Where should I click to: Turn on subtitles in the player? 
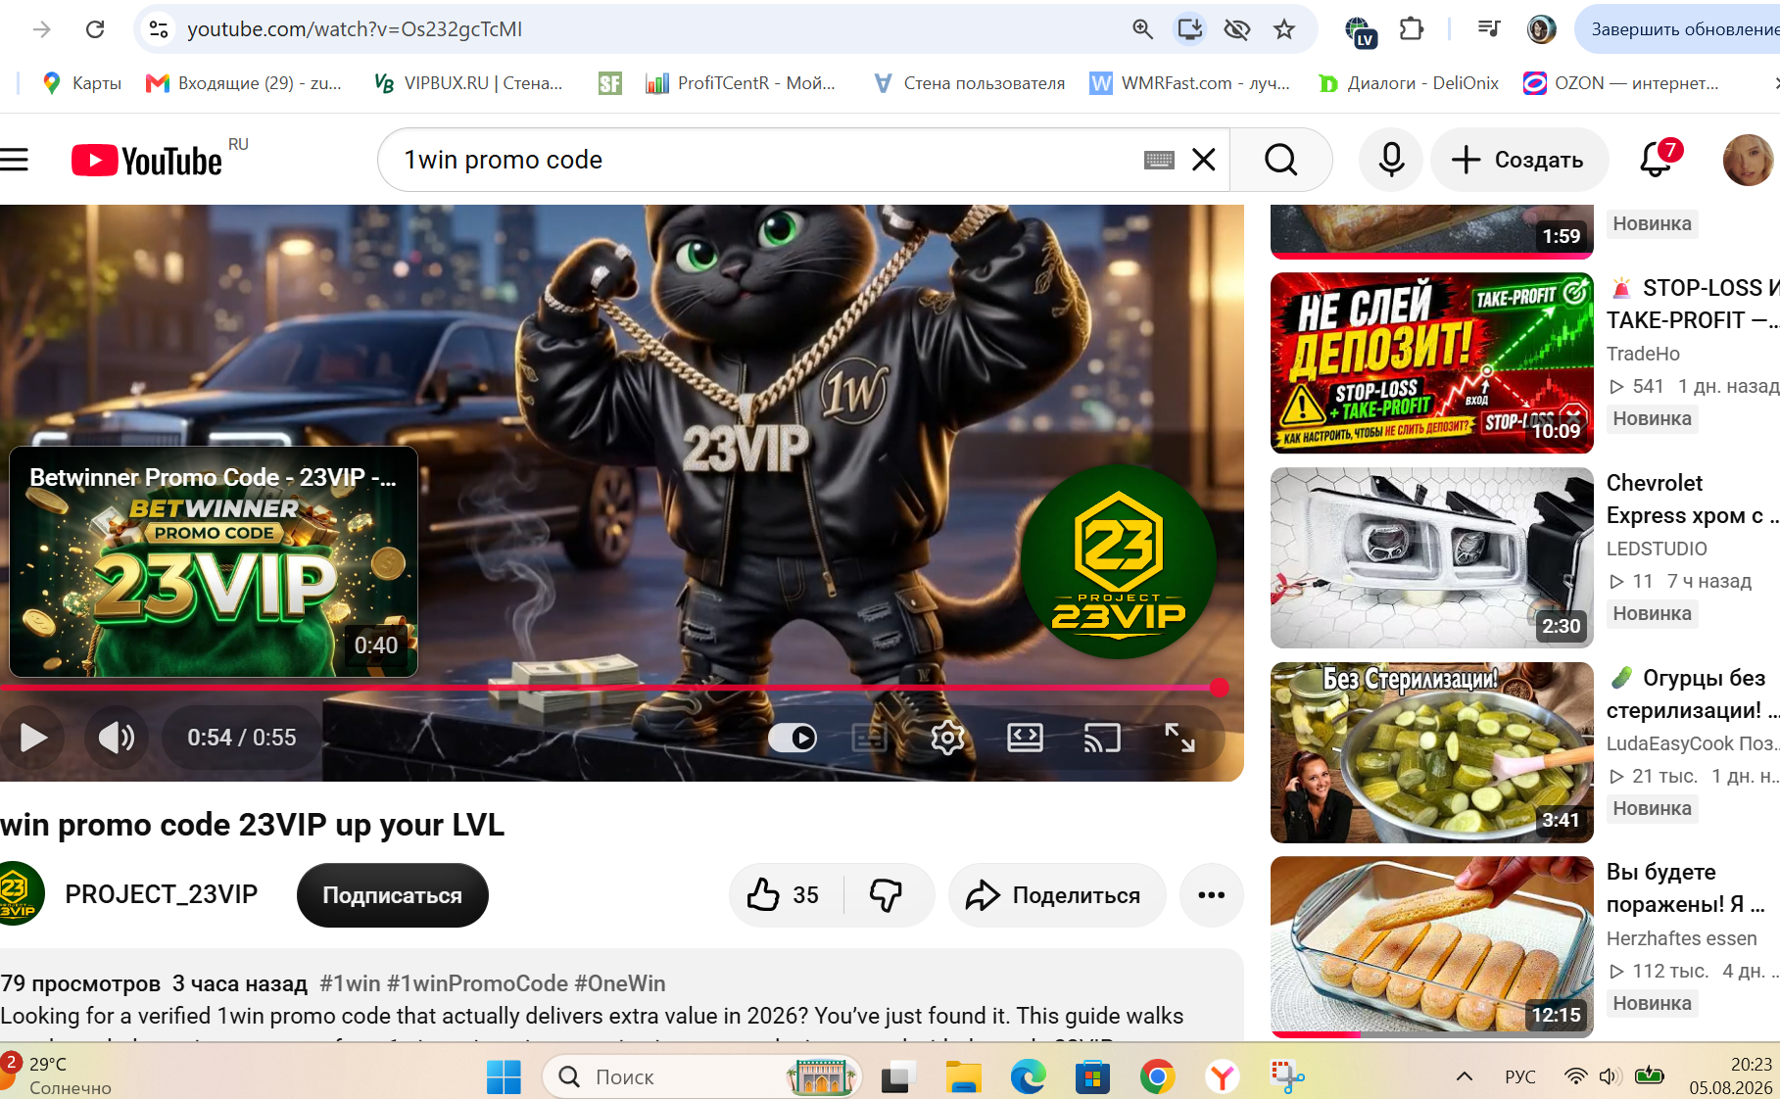(x=869, y=738)
